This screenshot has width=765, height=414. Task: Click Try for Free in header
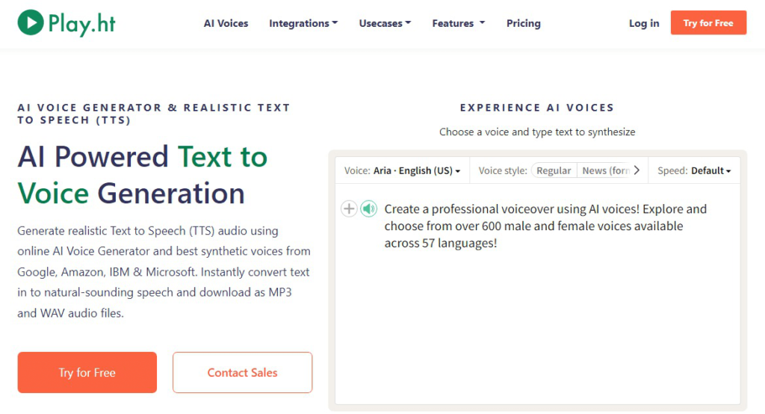tap(708, 22)
